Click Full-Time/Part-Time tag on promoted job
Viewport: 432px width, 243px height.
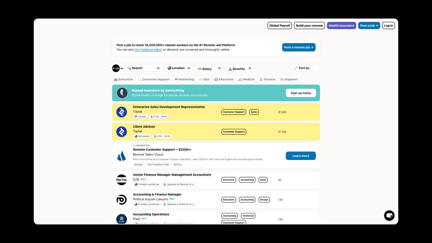point(158,165)
